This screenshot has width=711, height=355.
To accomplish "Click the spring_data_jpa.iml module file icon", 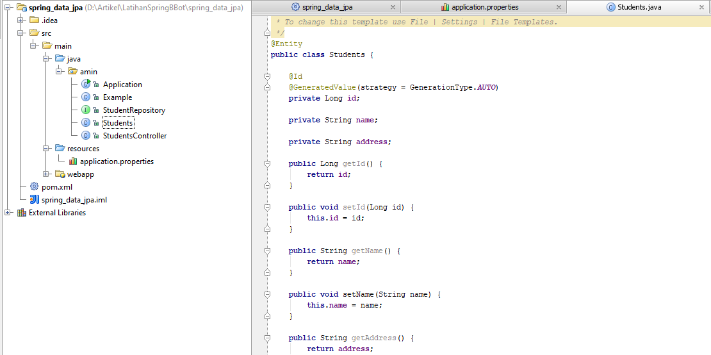I will coord(35,200).
